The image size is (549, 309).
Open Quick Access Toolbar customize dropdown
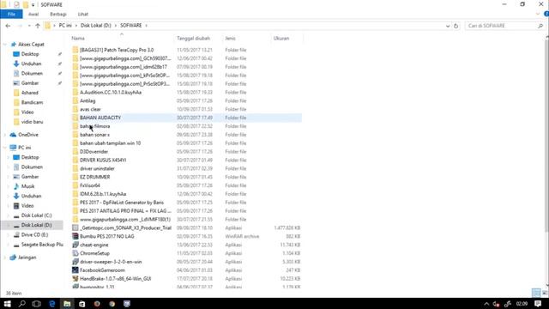(x=33, y=4)
